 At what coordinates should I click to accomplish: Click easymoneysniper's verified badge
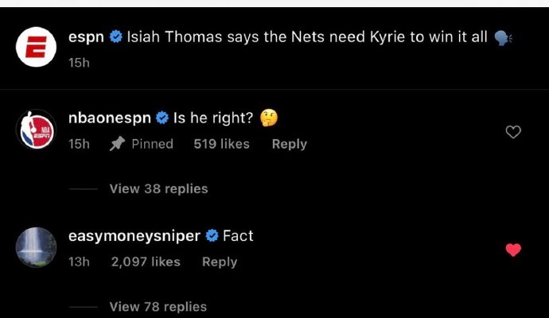212,236
